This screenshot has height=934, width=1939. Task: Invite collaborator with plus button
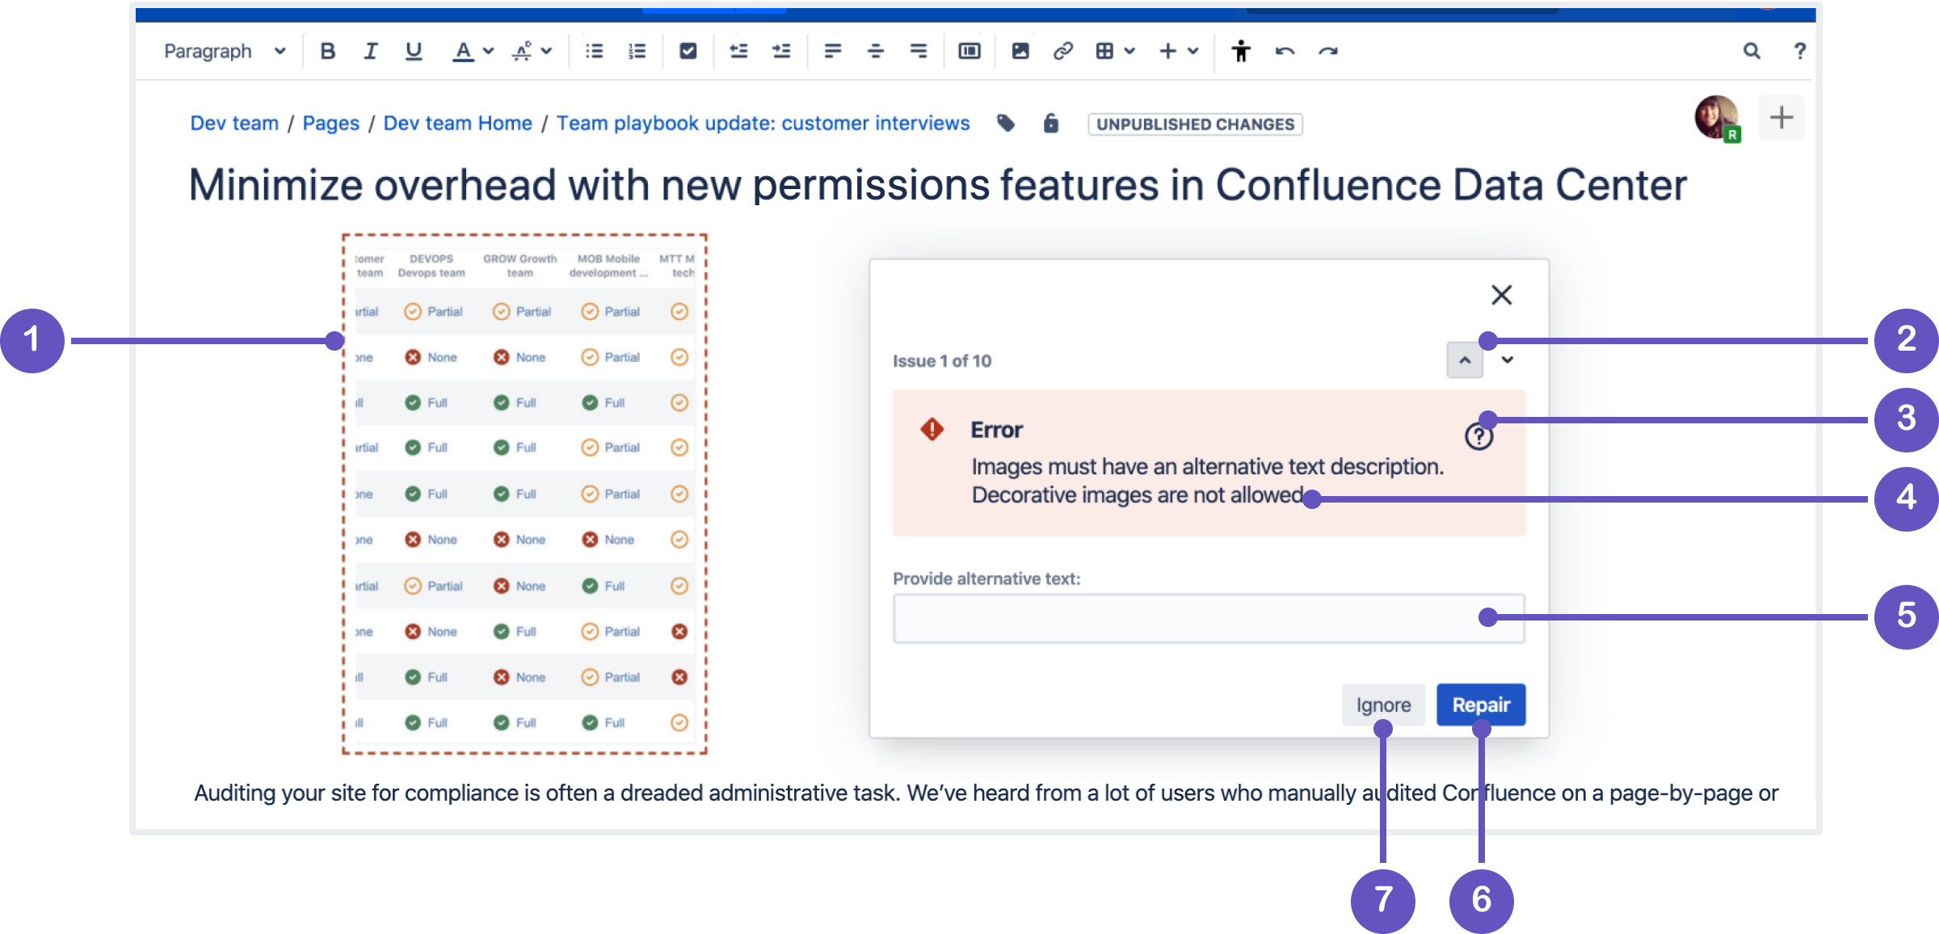[1781, 118]
